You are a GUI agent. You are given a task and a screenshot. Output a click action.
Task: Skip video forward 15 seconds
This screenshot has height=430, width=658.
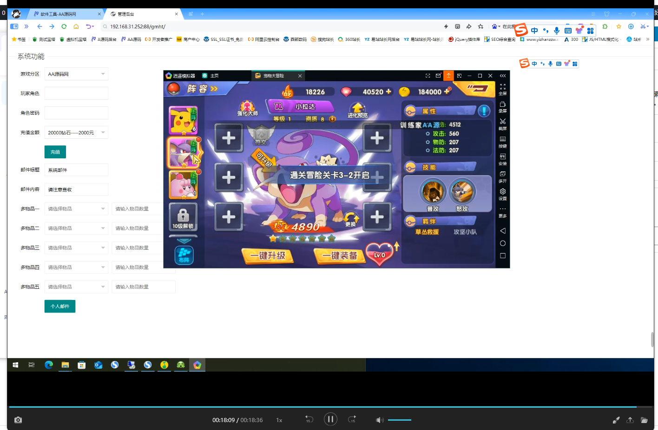coord(352,419)
